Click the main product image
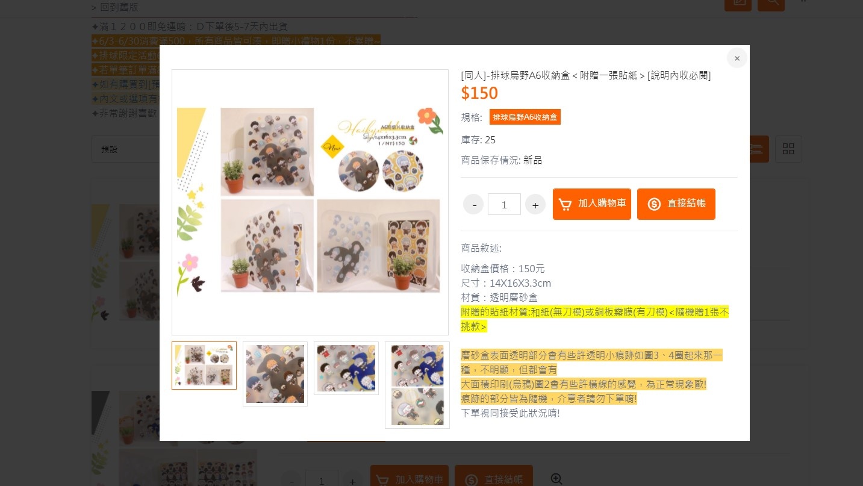863x486 pixels. pos(310,202)
